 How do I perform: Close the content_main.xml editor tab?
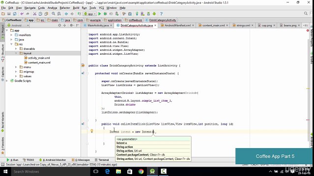(227, 25)
